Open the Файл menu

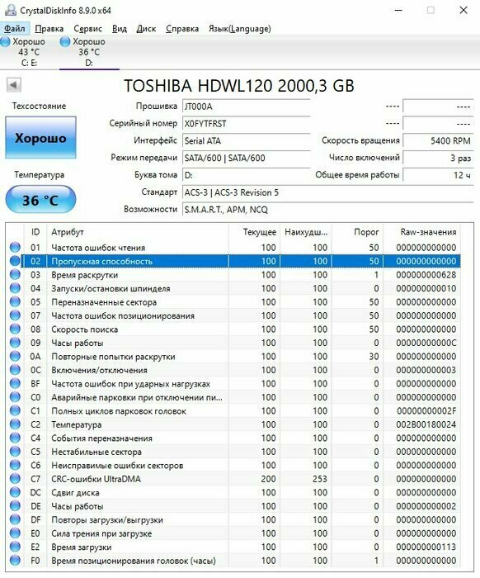pos(15,28)
